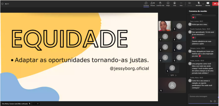Viewport: 219px width, 106px height.
Task: Open the Vista view options
Action: [175, 4]
